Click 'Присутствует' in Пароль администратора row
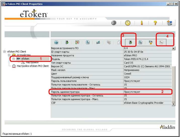This screenshot has width=180, height=137. click(132, 92)
